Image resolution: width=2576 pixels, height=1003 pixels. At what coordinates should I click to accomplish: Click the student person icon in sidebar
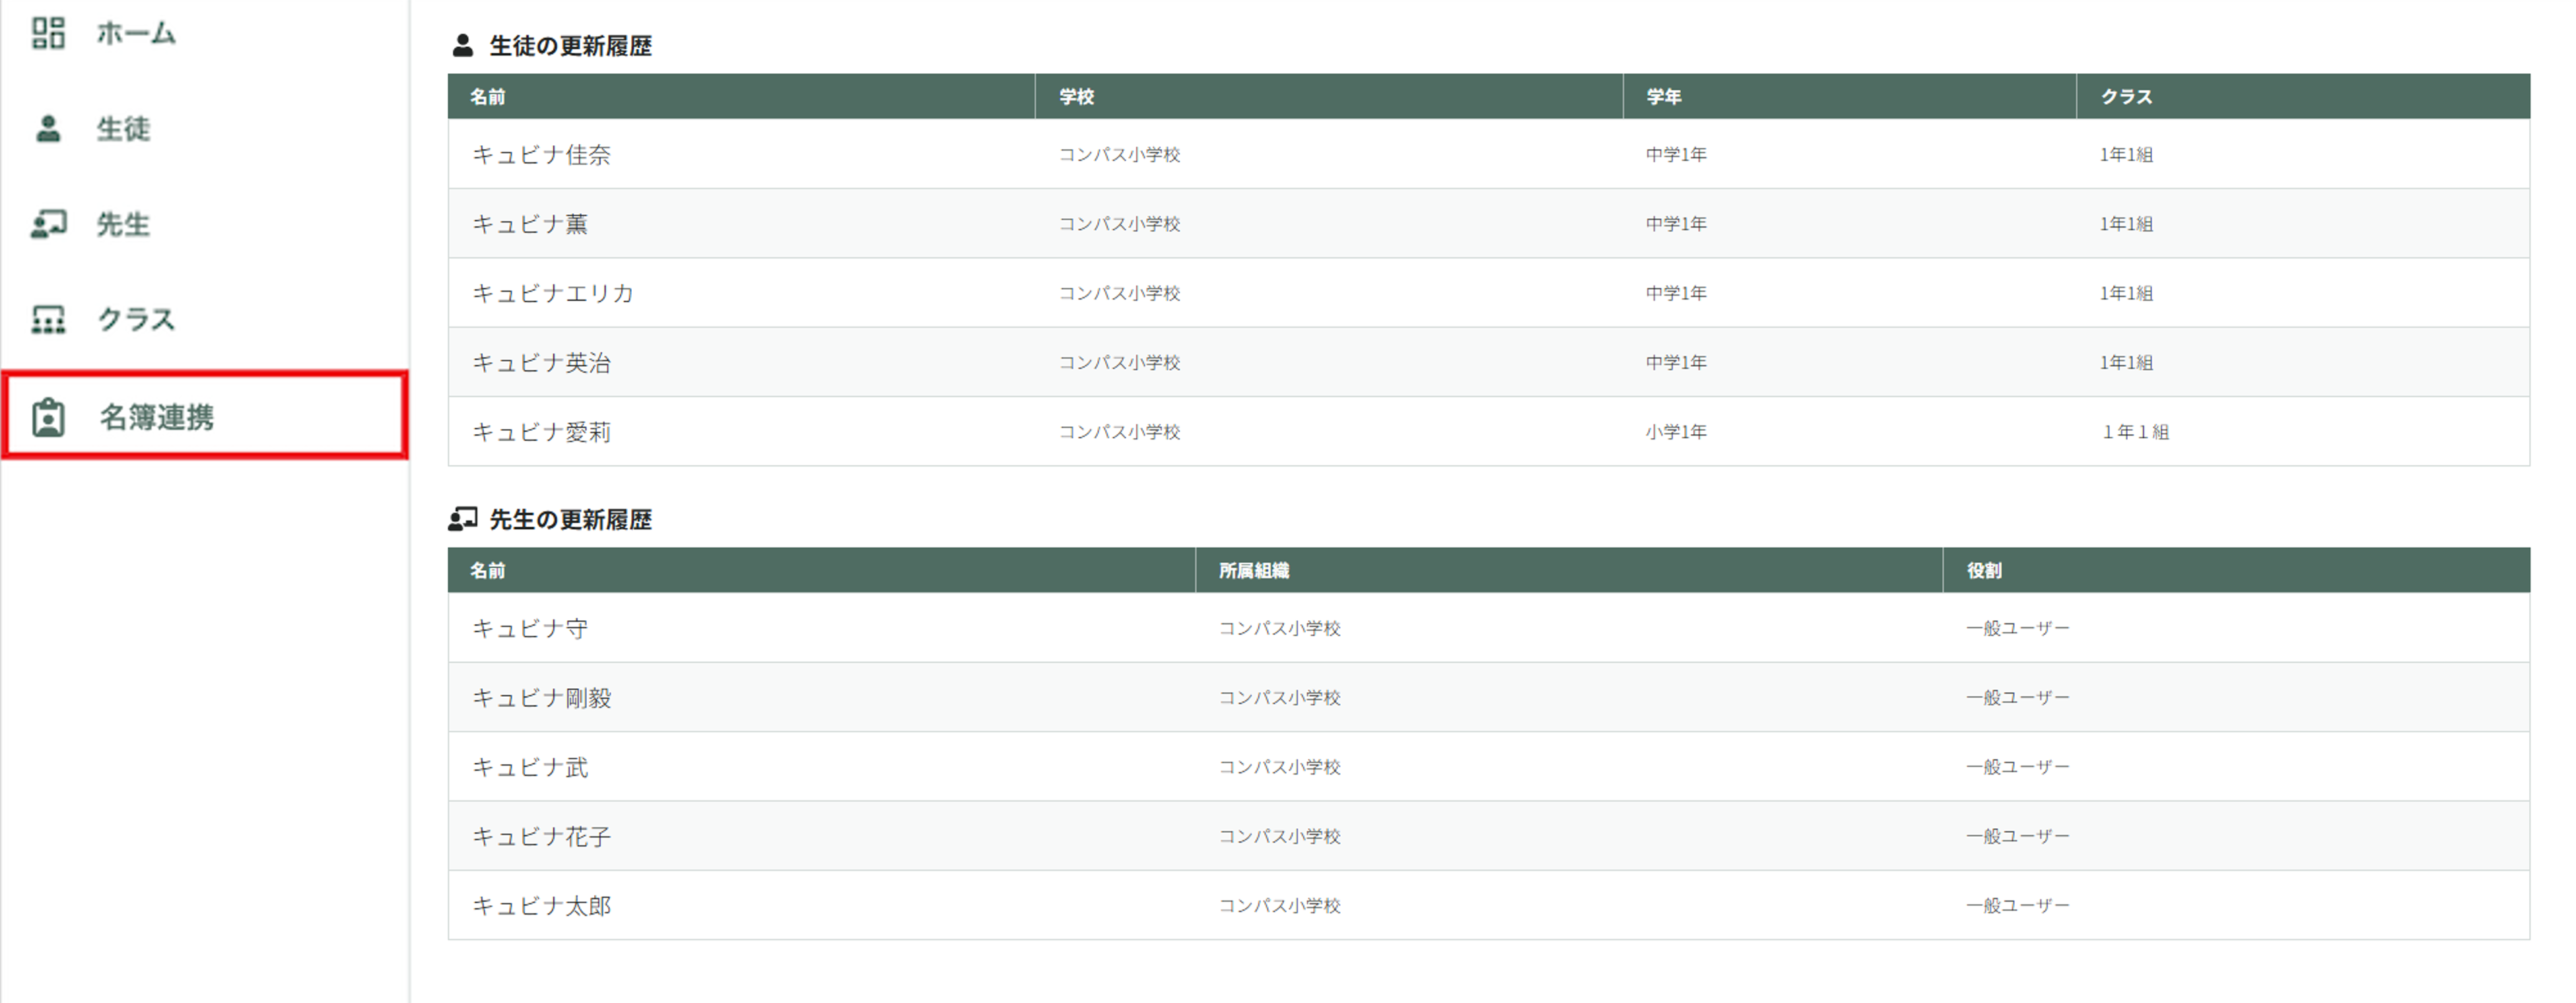pyautogui.click(x=48, y=129)
